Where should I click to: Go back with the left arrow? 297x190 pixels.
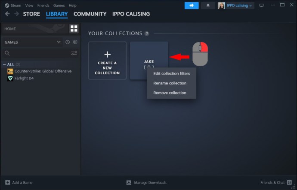pos(7,14)
